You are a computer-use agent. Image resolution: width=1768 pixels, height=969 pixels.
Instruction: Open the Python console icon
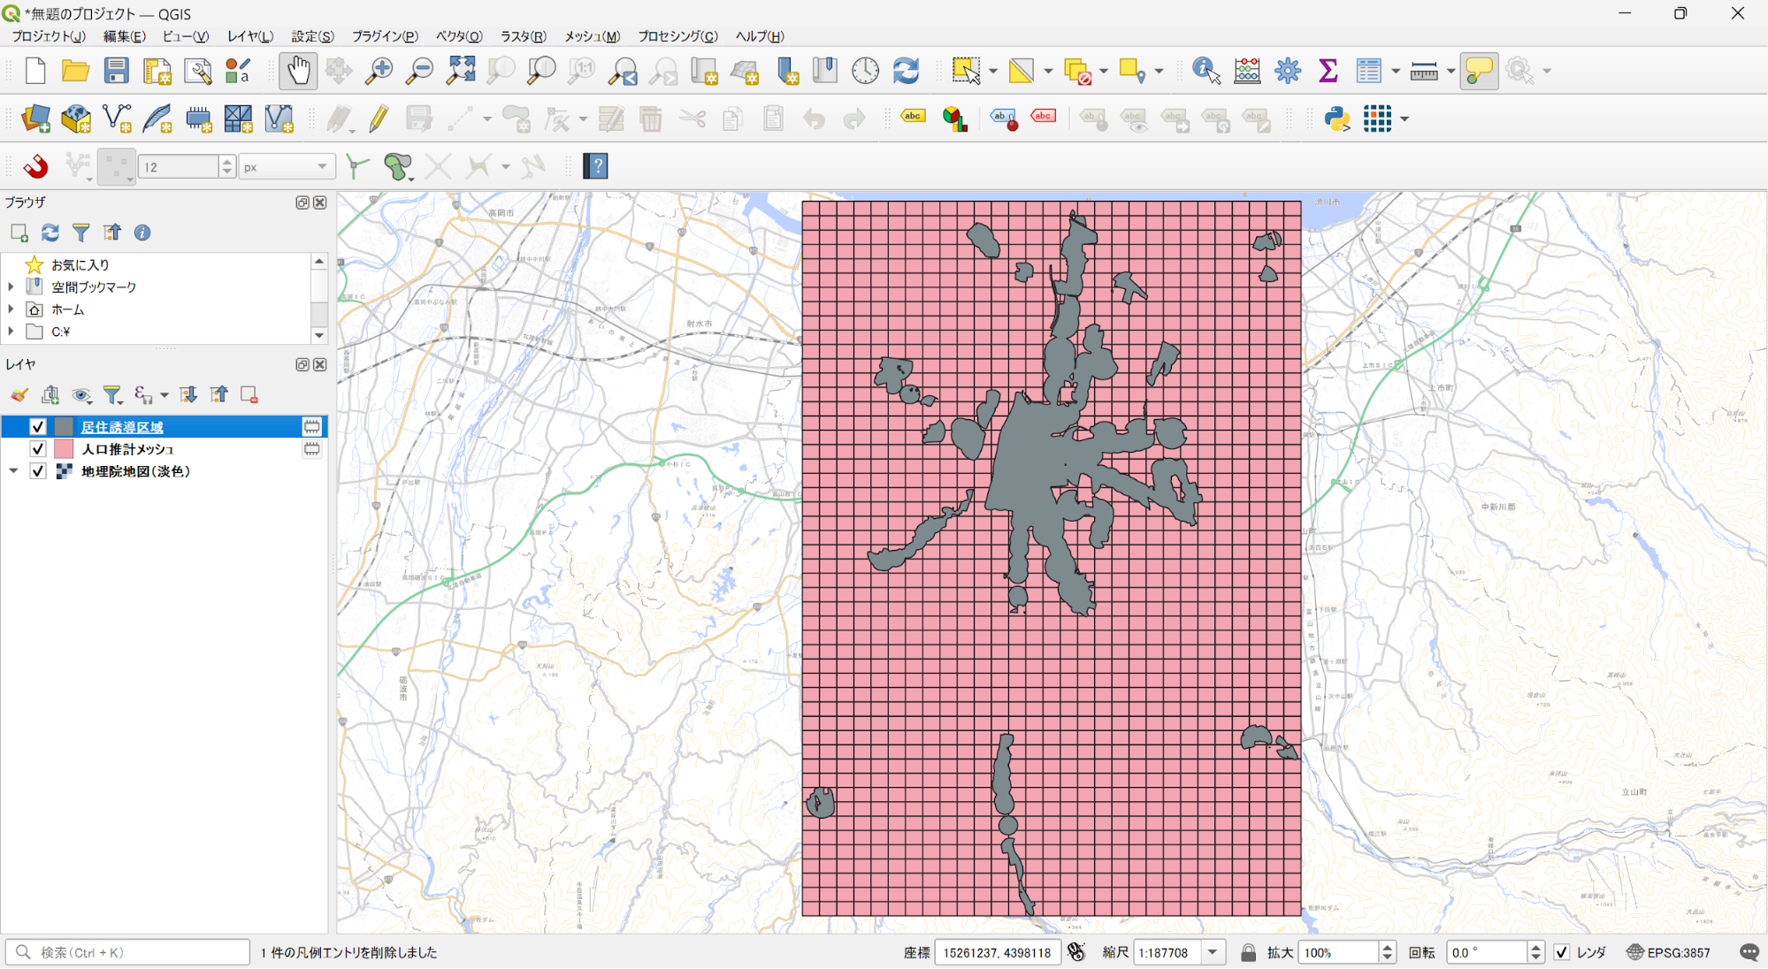pos(1336,118)
